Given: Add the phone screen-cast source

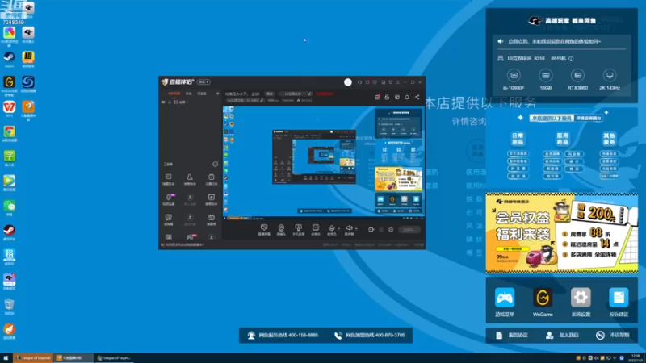Looking at the screenshot, I should pos(298,229).
